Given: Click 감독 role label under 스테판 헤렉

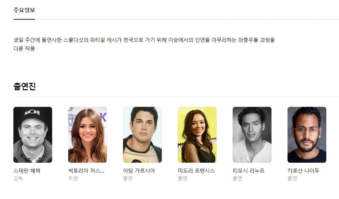Looking at the screenshot, I should [18, 179].
